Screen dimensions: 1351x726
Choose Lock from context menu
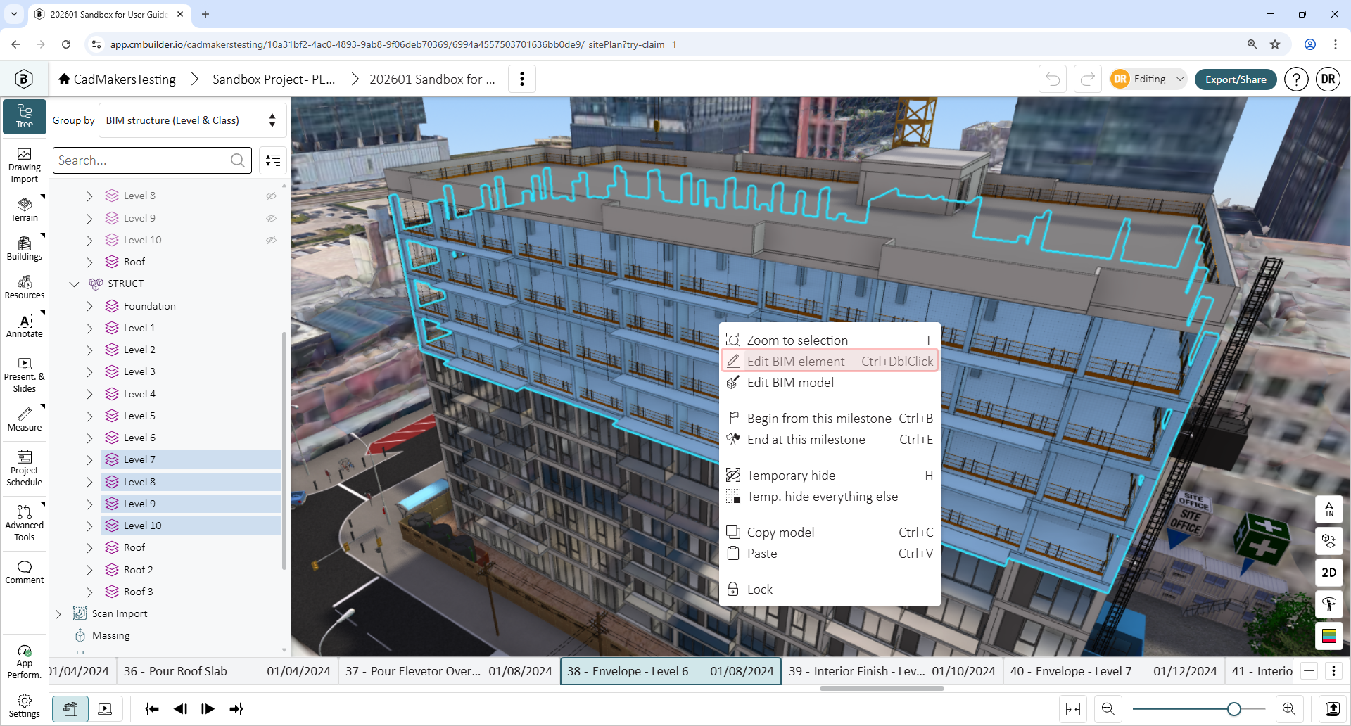[x=830, y=590]
